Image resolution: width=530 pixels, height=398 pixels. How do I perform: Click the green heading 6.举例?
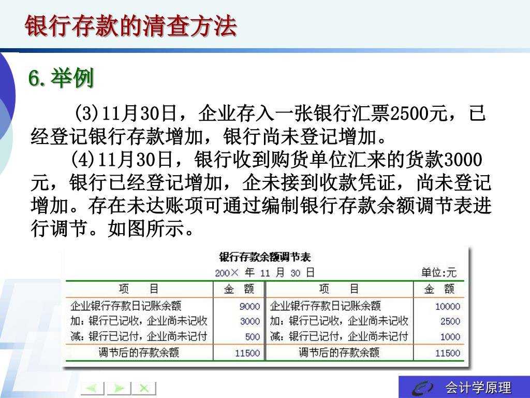click(61, 78)
